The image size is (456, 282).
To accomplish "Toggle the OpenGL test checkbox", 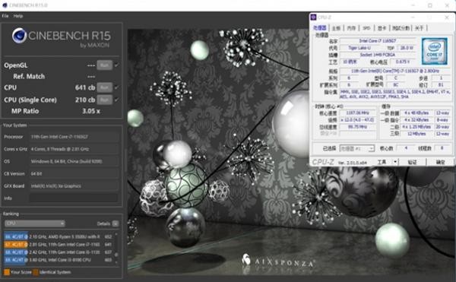I will click(x=116, y=65).
